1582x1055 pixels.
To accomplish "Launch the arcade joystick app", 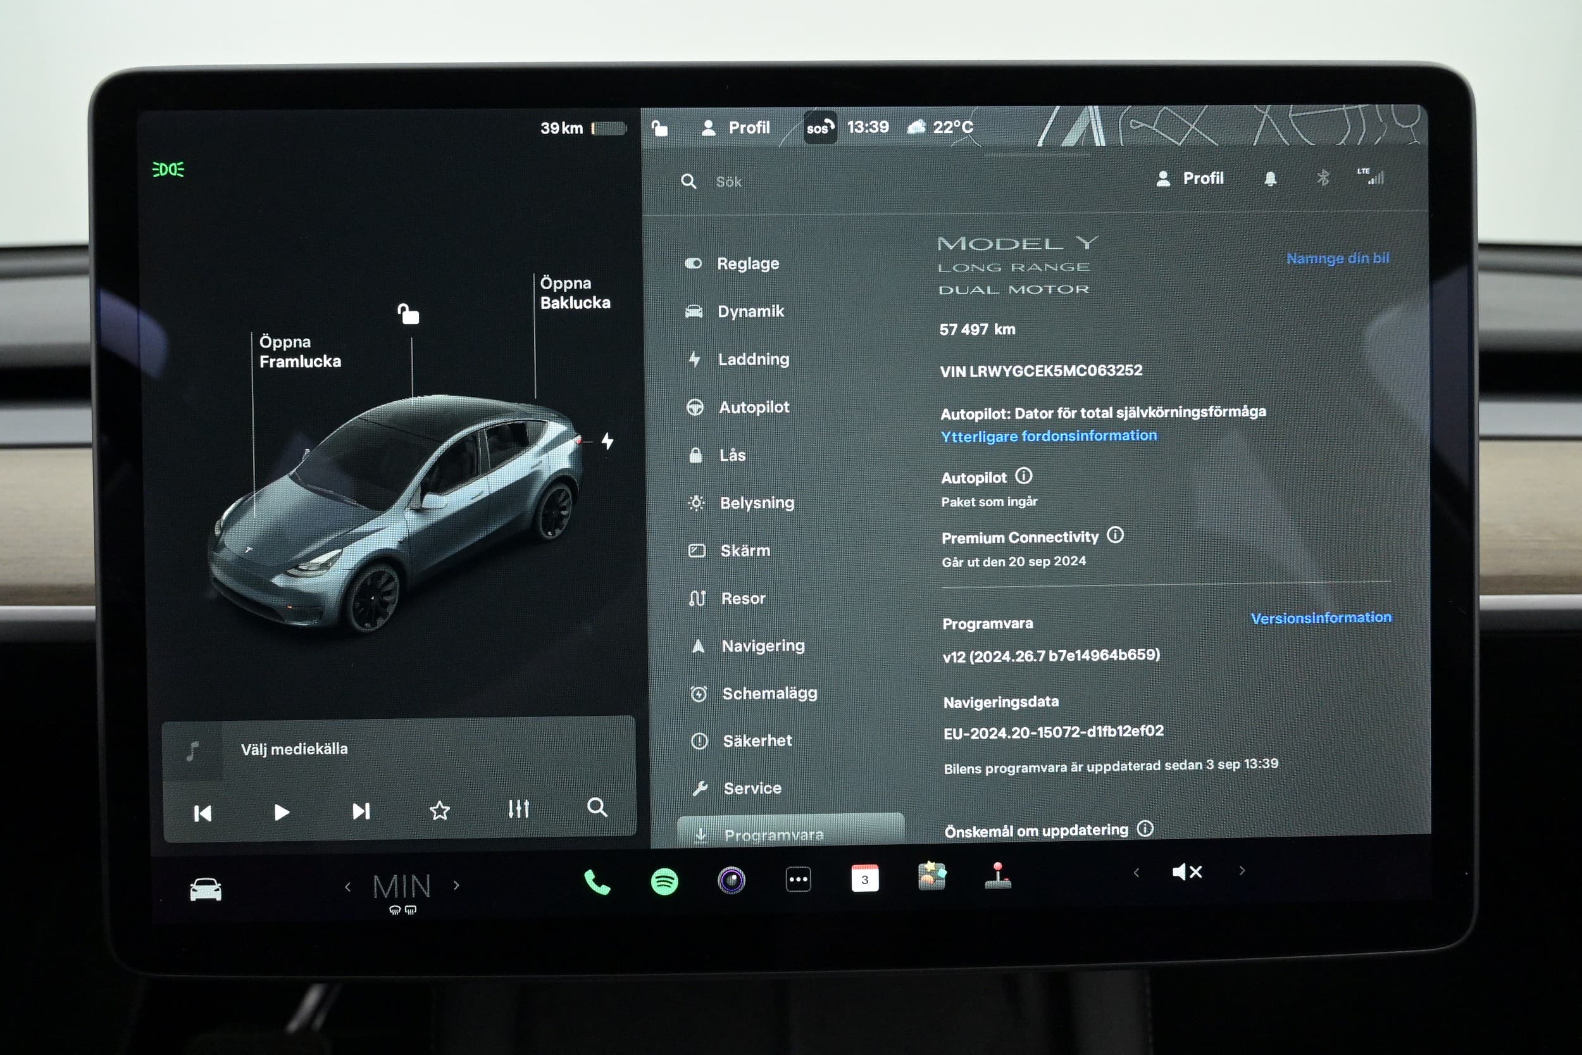I will [x=997, y=876].
